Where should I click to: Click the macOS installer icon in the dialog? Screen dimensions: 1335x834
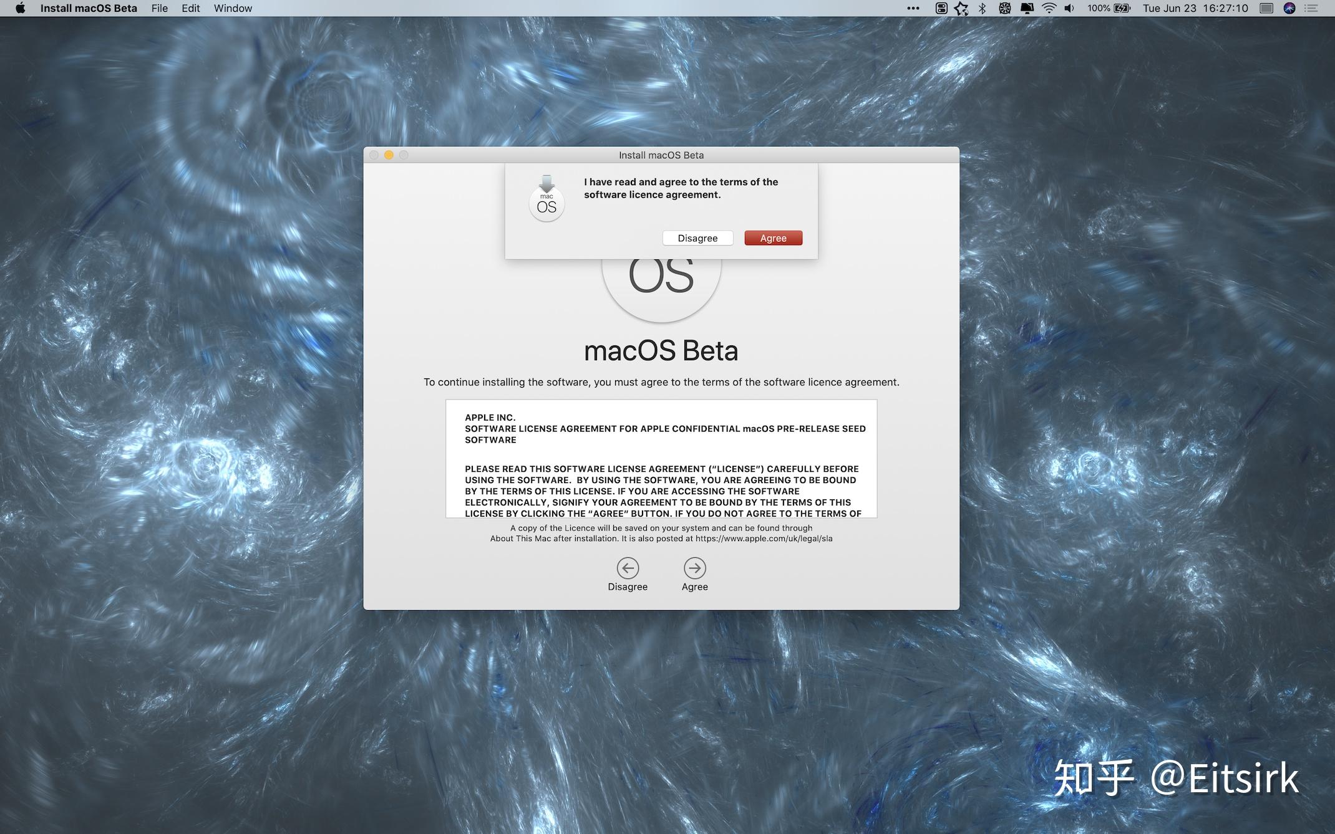click(546, 198)
